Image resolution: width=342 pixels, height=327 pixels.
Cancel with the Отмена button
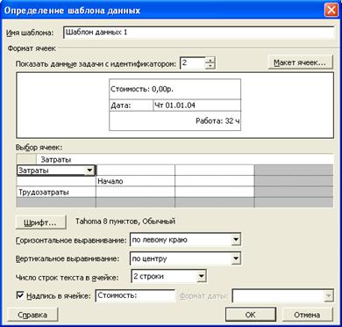pyautogui.click(x=307, y=315)
